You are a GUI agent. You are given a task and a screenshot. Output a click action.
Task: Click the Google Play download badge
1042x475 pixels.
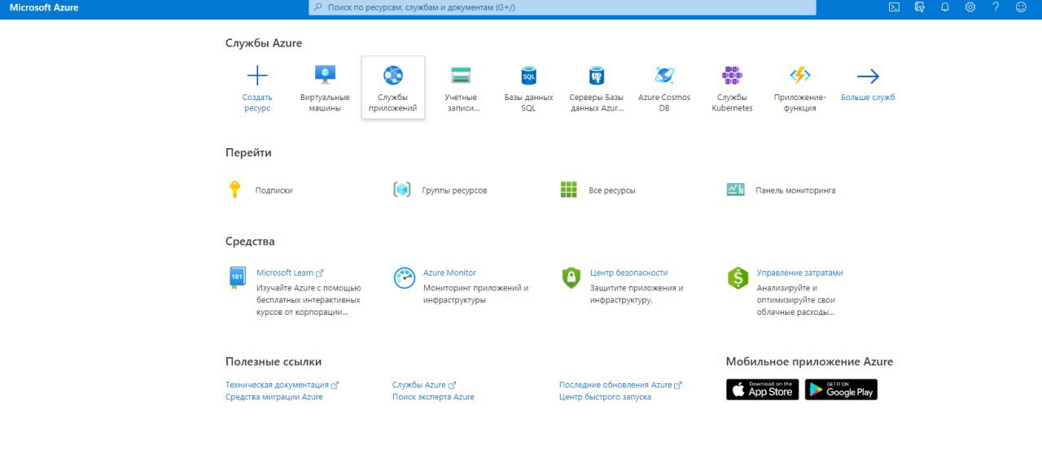(841, 390)
